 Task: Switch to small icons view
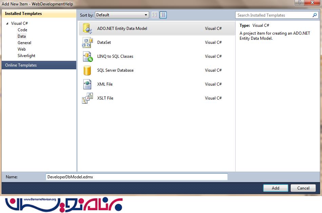click(155, 15)
